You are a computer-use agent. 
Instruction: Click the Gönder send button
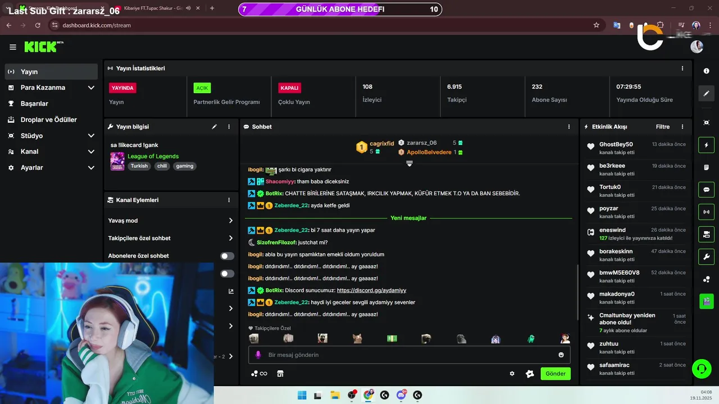[x=556, y=374]
